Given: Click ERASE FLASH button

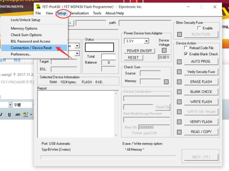Looking at the screenshot, I should click(x=201, y=82).
